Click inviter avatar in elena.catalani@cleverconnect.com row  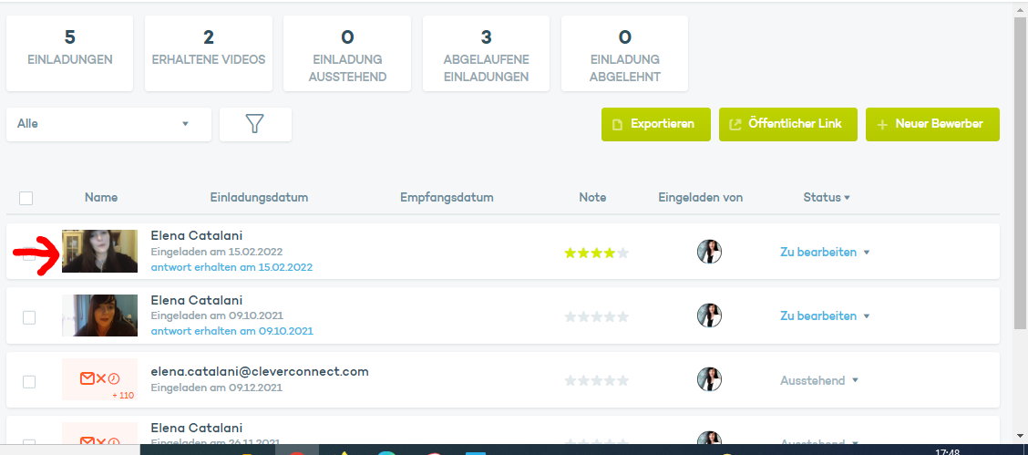709,380
